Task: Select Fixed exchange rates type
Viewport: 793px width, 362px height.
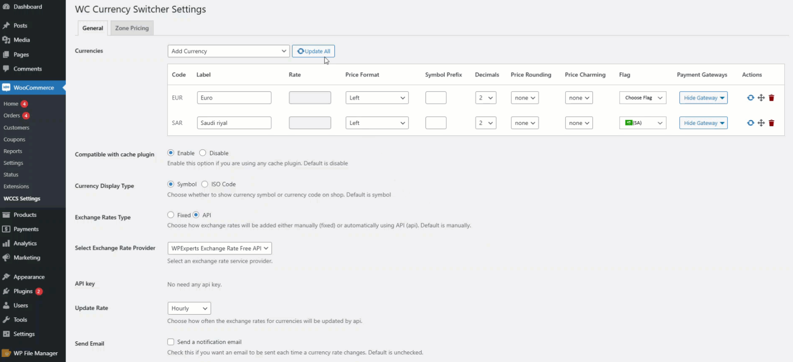Action: point(171,215)
